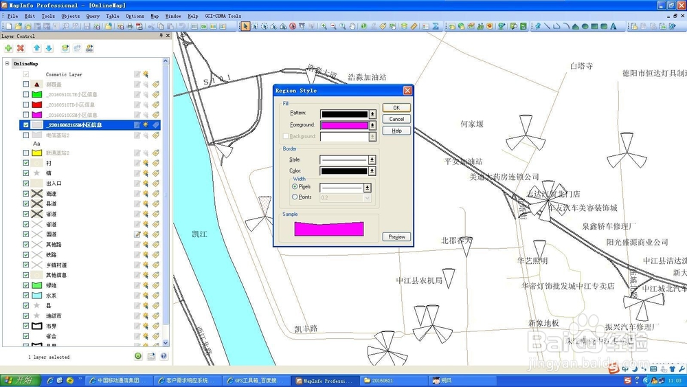
Task: Switch to 20160621 folder in taskbar
Action: point(392,380)
